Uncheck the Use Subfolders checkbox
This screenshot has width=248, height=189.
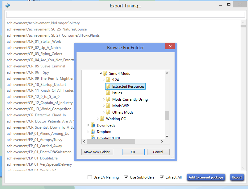[x=126, y=177]
